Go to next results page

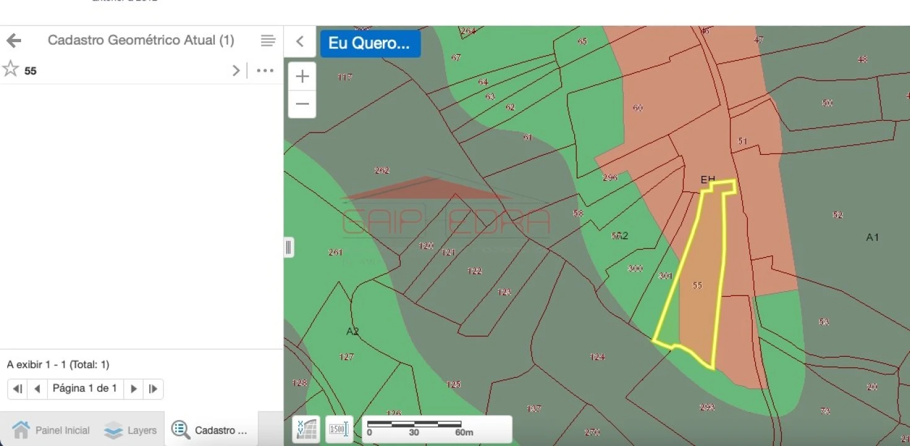pyautogui.click(x=133, y=389)
